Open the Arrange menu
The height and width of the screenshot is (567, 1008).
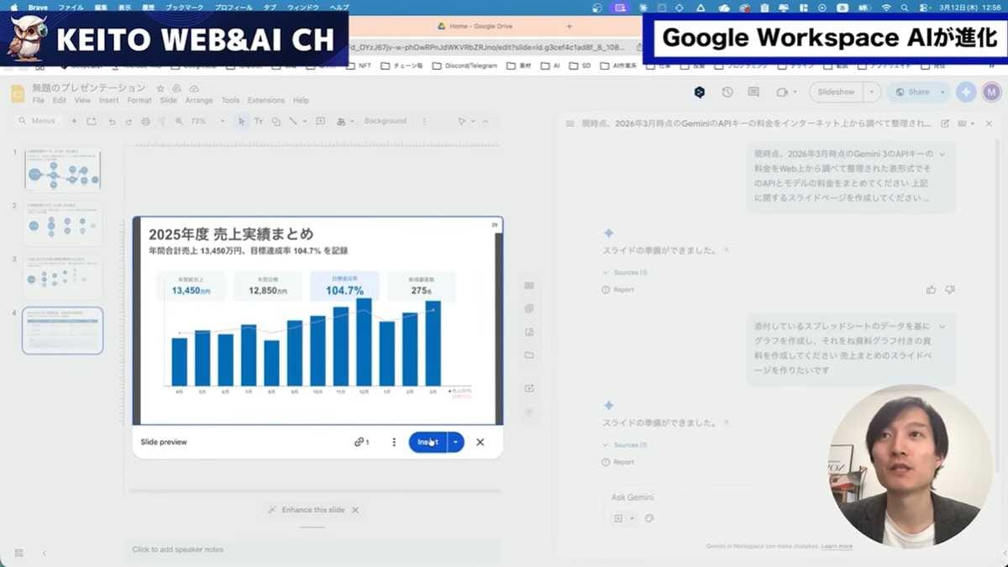199,101
